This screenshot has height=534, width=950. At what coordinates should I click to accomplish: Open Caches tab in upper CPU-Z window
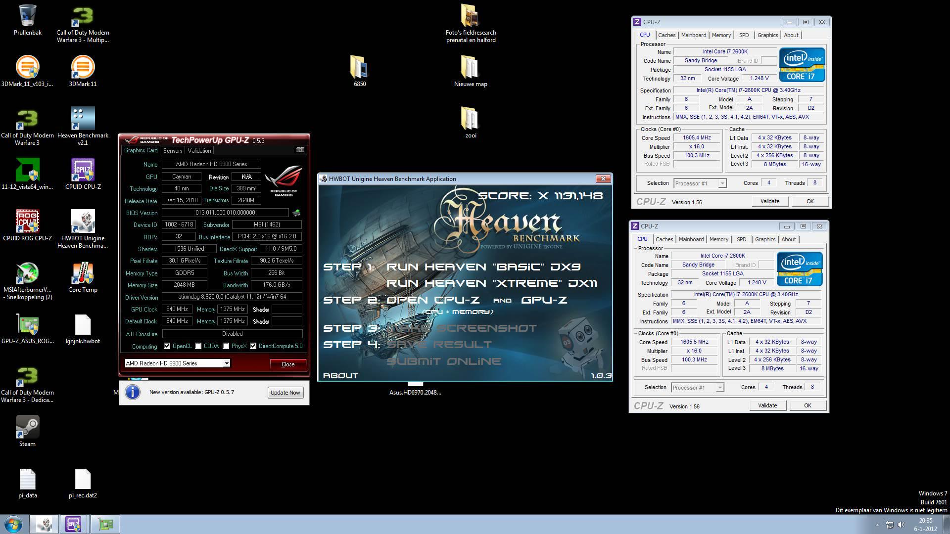click(x=666, y=35)
